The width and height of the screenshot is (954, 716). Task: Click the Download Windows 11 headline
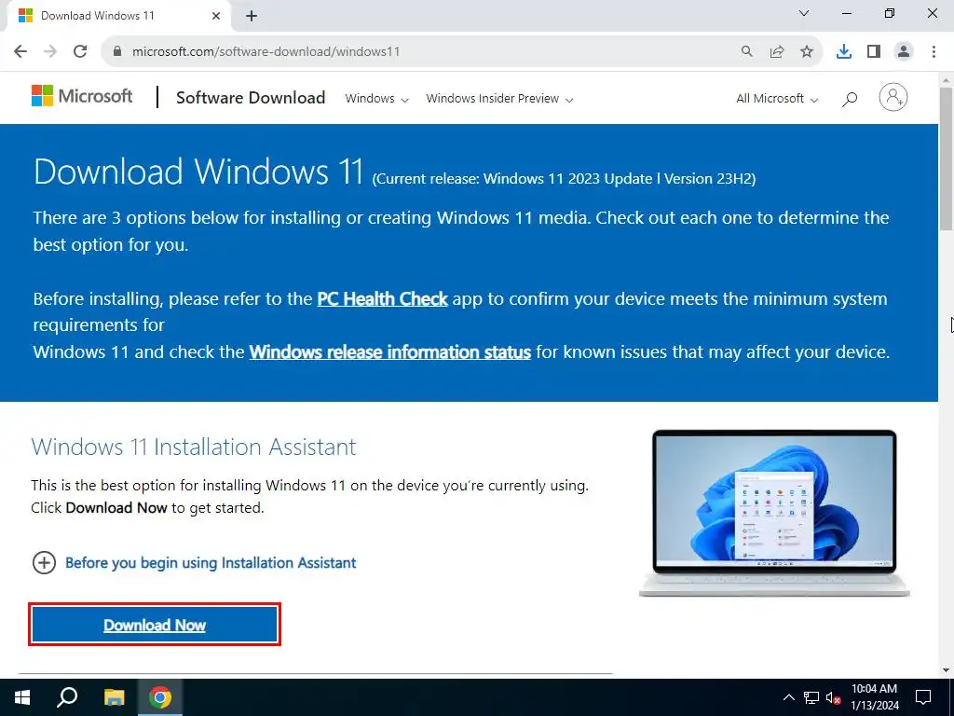tap(198, 172)
